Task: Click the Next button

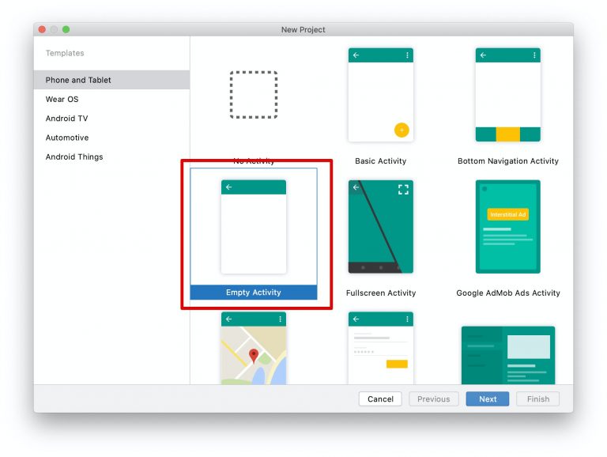Action: [488, 399]
